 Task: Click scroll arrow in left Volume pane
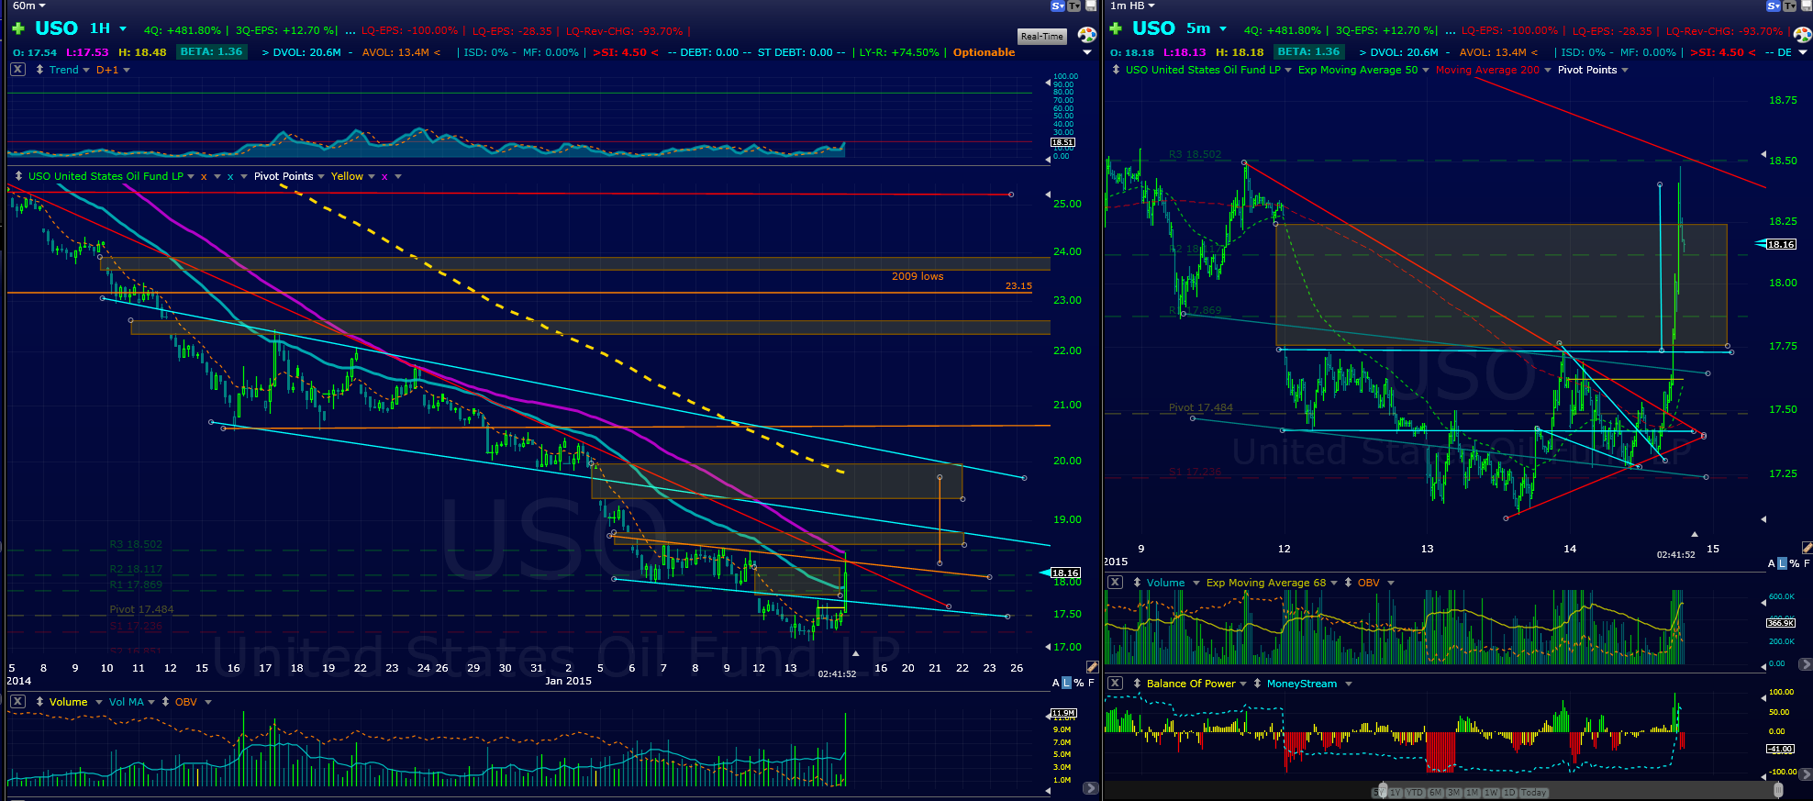pyautogui.click(x=1090, y=788)
